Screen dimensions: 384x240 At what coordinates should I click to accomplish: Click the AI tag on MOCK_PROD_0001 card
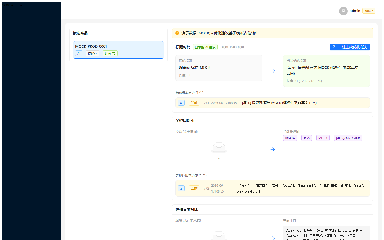(x=79, y=53)
